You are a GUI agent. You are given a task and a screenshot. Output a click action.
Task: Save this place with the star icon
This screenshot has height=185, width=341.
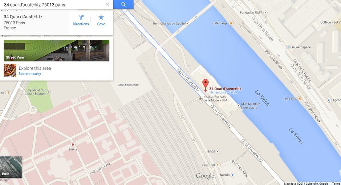(x=101, y=20)
